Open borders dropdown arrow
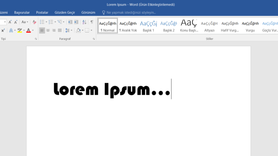 (x=91, y=30)
